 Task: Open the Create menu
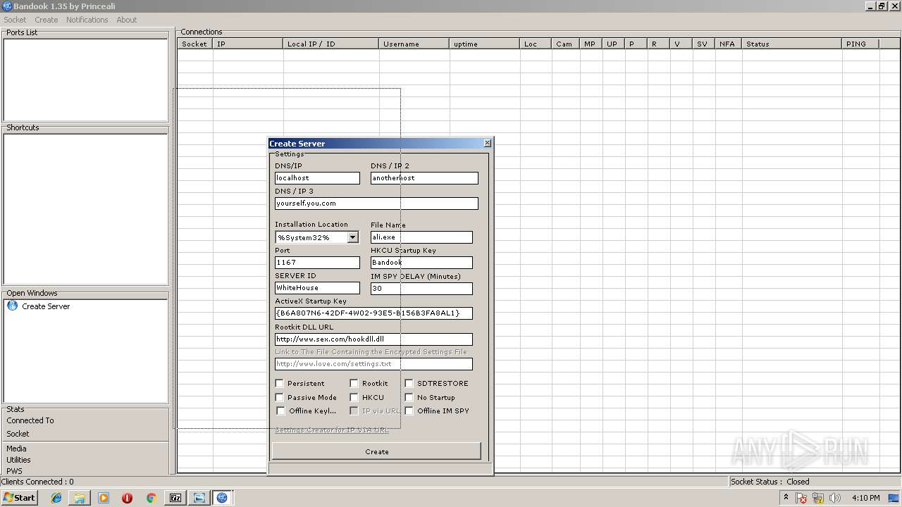coord(47,20)
